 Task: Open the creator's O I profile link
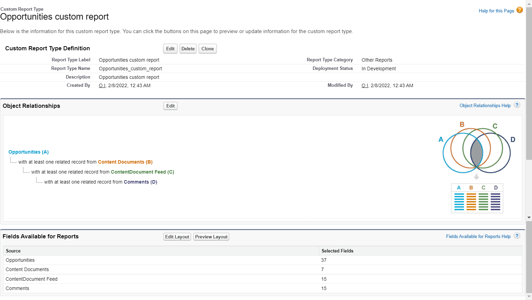(x=102, y=85)
